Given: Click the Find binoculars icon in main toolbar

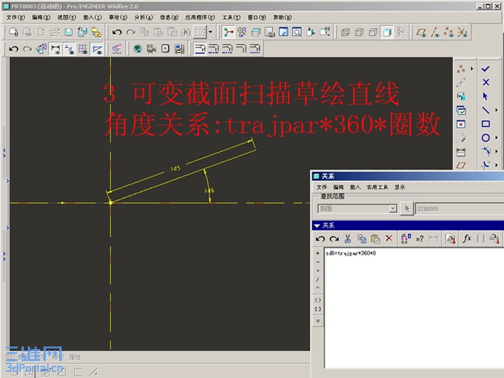Looking at the screenshot, I should pyautogui.click(x=186, y=32).
